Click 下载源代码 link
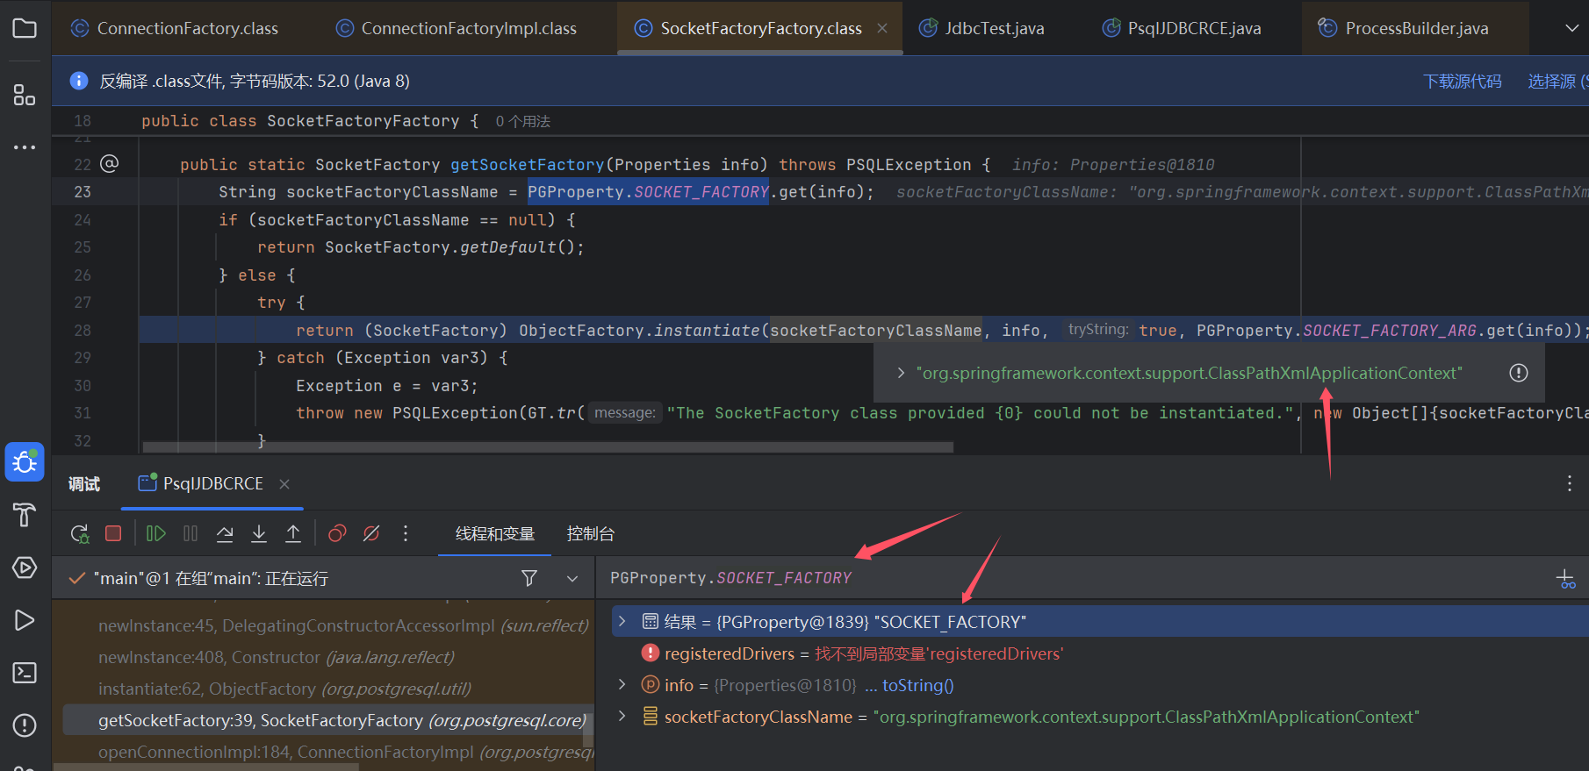 pos(1463,81)
